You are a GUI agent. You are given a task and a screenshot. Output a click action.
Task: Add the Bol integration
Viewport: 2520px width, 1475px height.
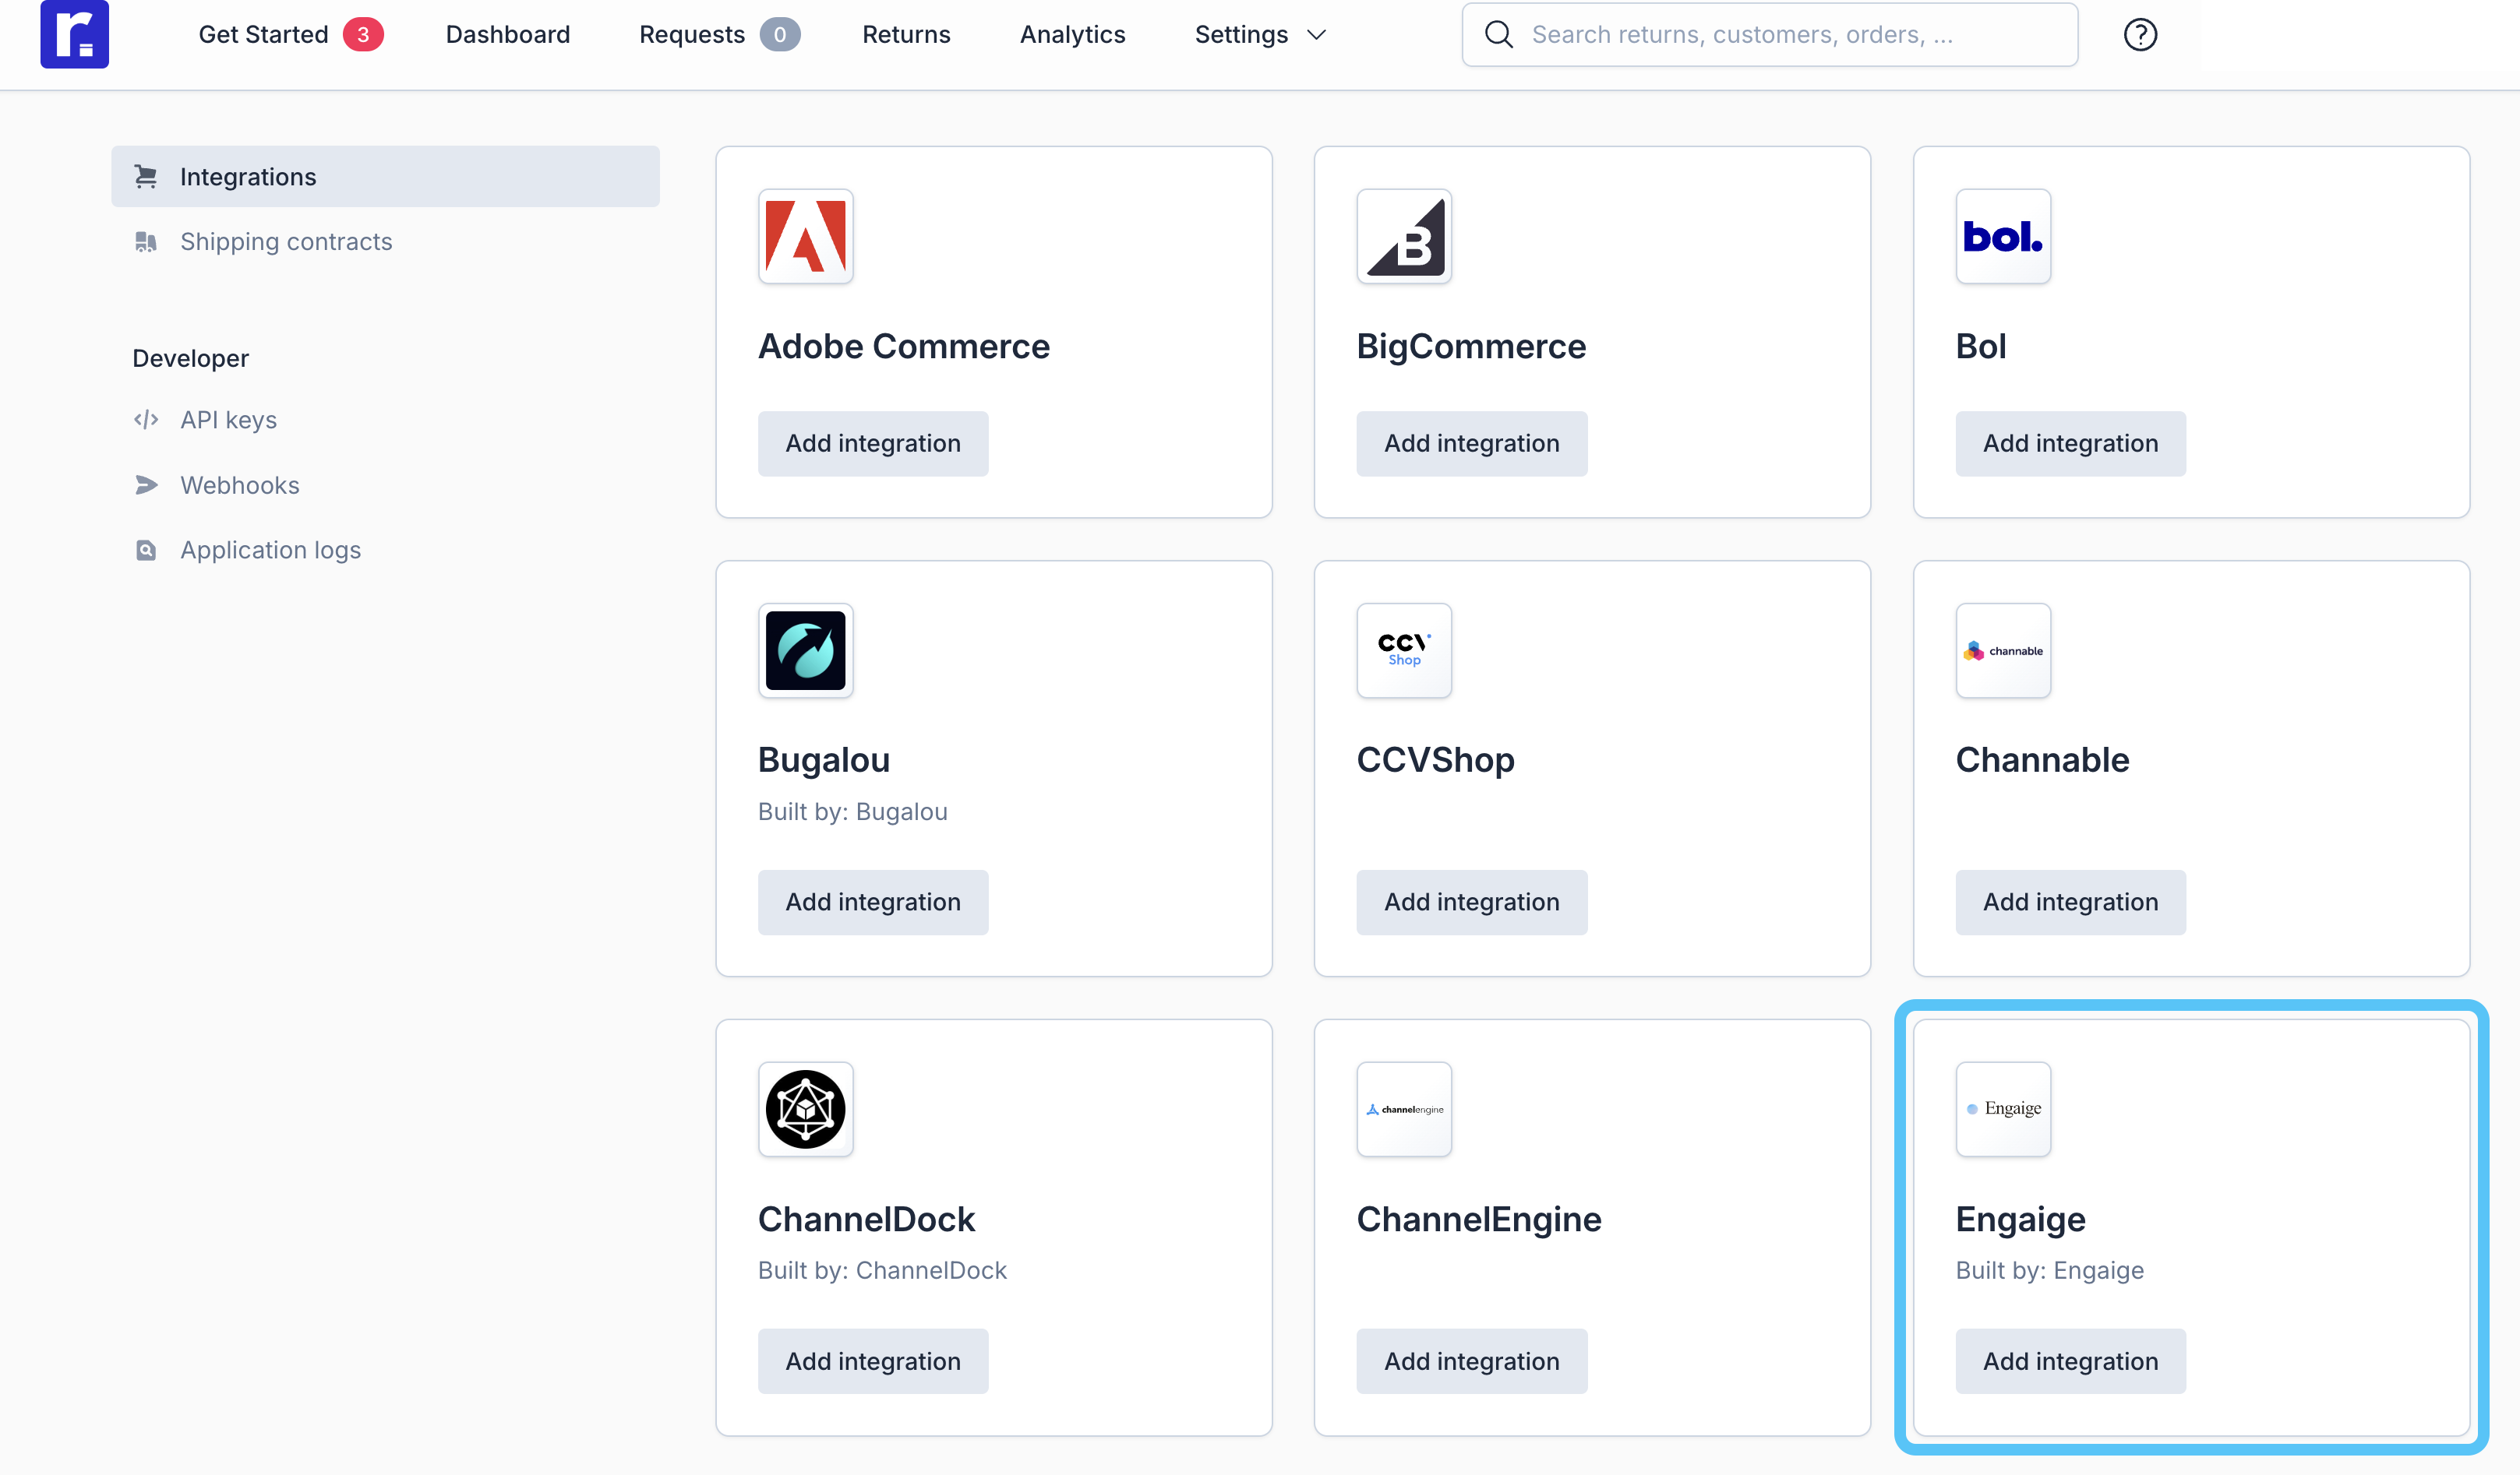tap(2071, 444)
